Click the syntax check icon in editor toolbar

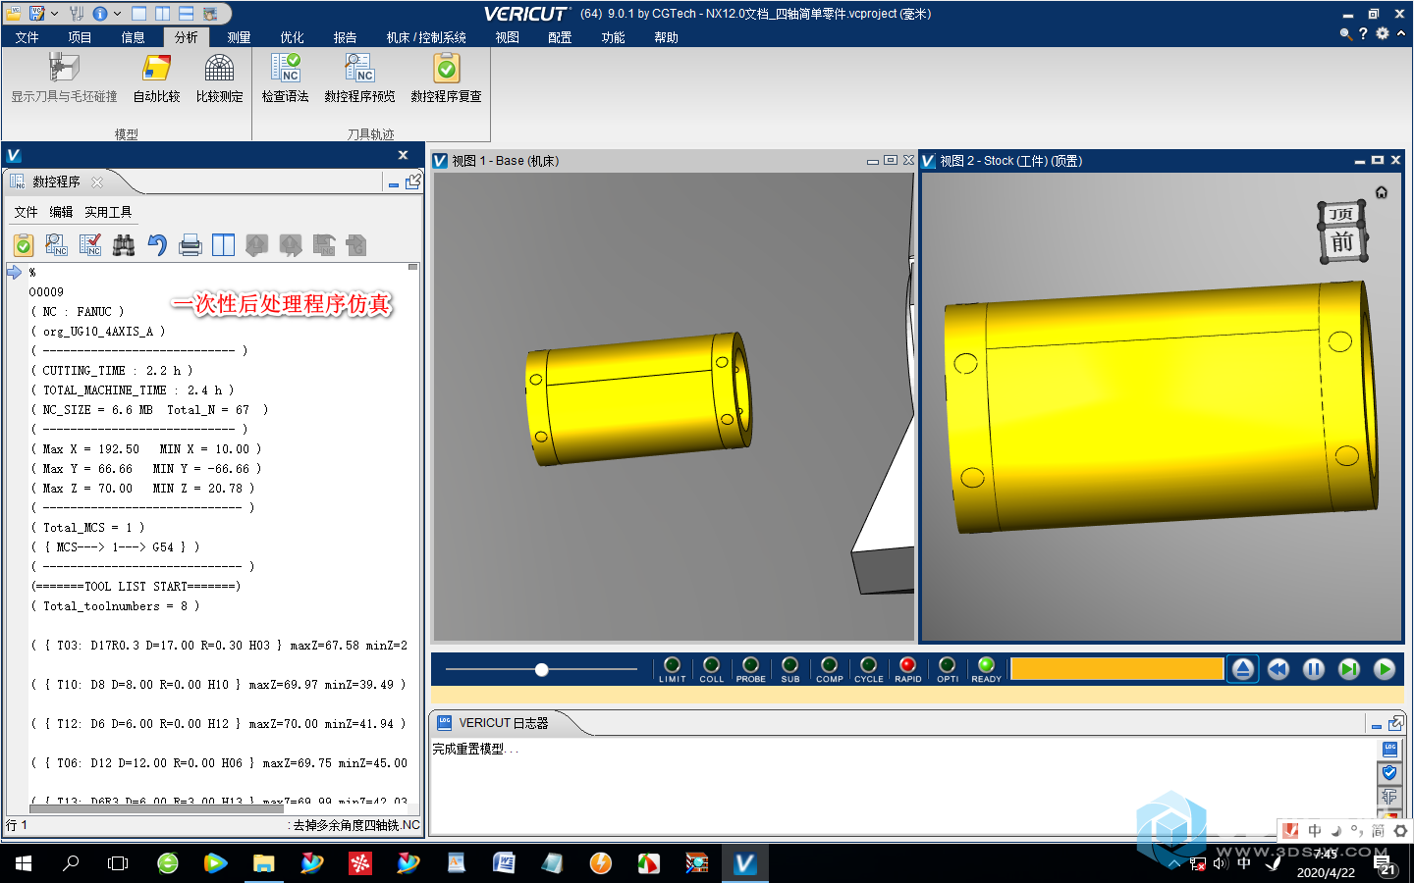90,245
